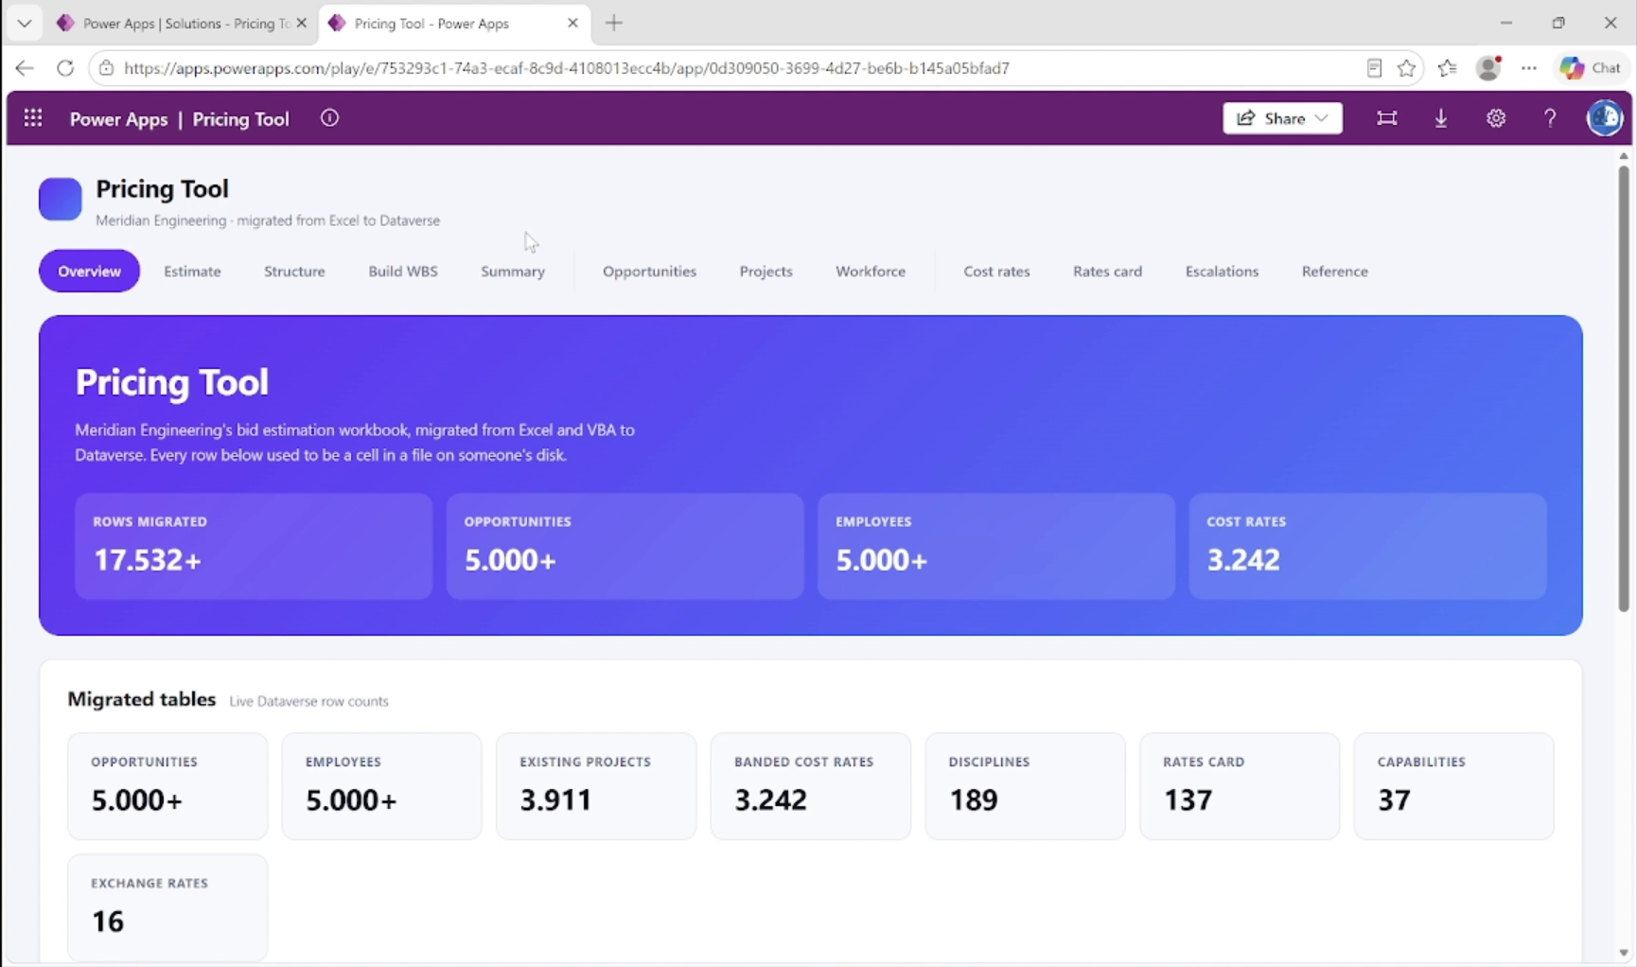Open the browser favorites list icon
This screenshot has width=1637, height=967.
pyautogui.click(x=1448, y=68)
